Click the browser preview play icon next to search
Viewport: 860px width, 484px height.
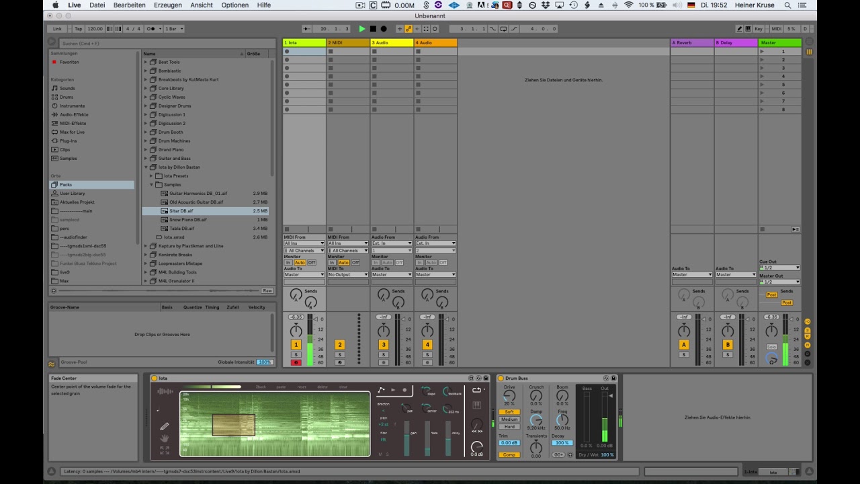(x=52, y=42)
